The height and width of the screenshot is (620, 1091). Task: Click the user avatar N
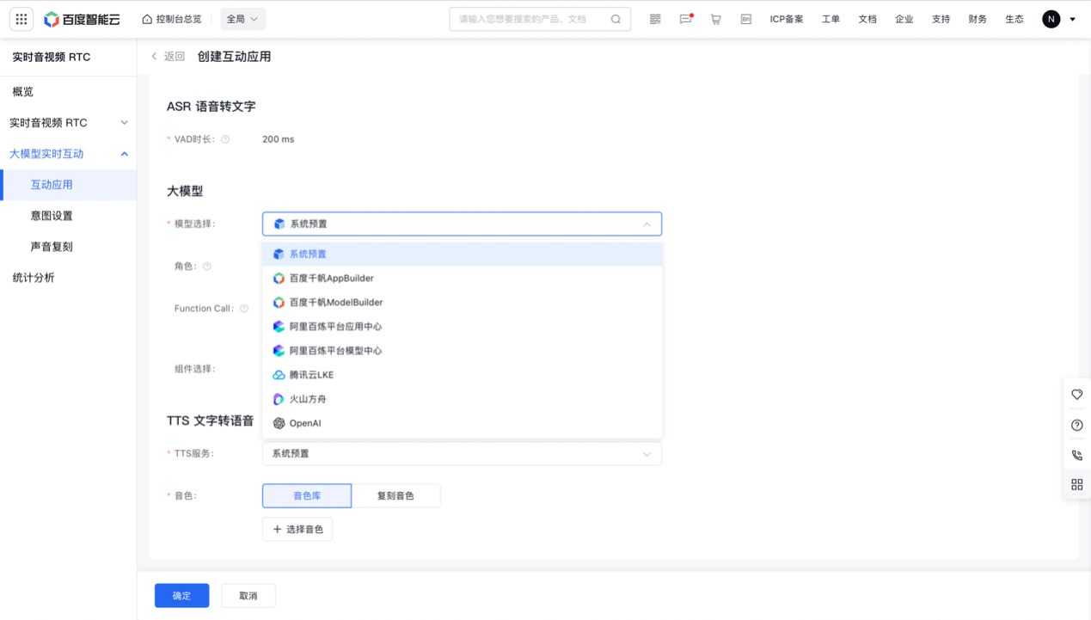[x=1051, y=19]
